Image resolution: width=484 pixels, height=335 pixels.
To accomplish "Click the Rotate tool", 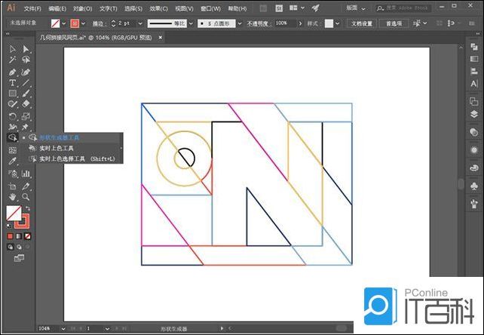I will click(x=12, y=115).
